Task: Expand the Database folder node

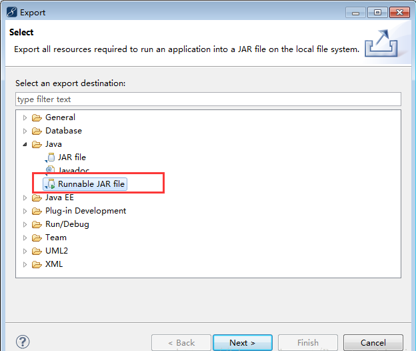Action: (x=25, y=131)
